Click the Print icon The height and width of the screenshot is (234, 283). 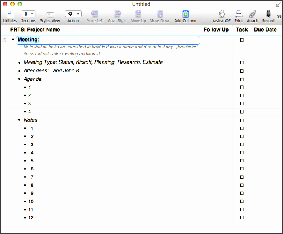(239, 14)
